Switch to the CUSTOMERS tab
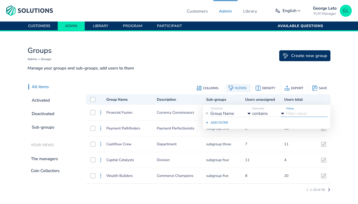The height and width of the screenshot is (204, 358). [39, 26]
